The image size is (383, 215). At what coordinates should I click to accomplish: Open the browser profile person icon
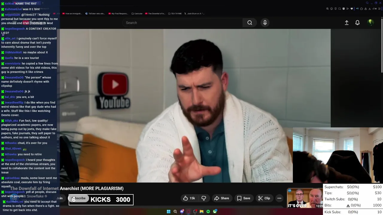(366, 9)
